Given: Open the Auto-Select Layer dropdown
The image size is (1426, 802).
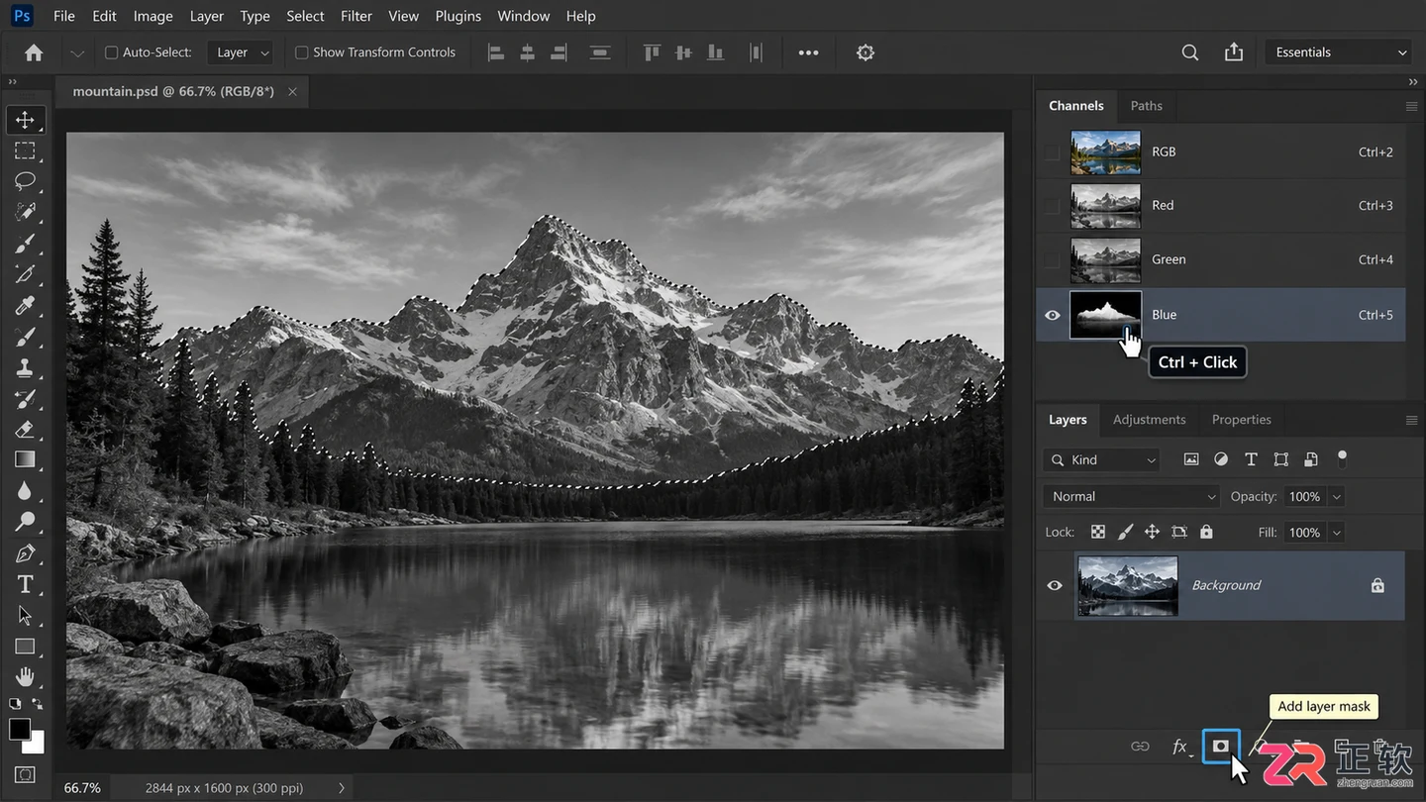Looking at the screenshot, I should point(241,52).
